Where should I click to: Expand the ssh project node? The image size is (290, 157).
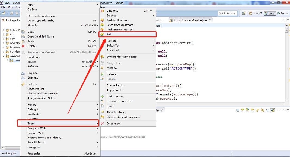[x=4, y=34]
